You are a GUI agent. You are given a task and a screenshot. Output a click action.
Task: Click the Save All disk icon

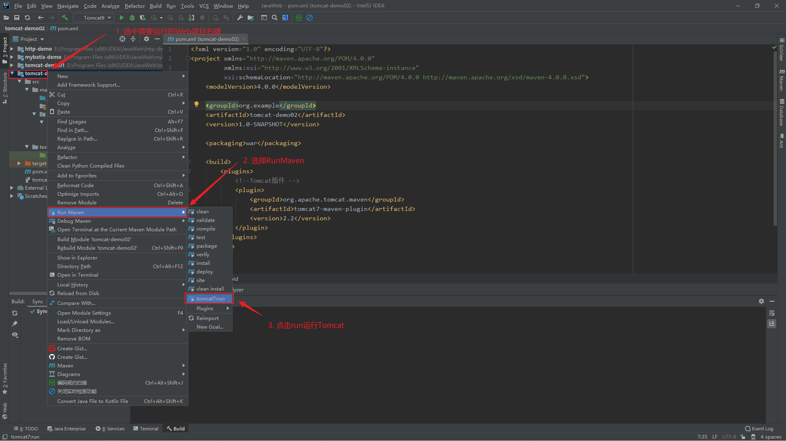pyautogui.click(x=17, y=18)
